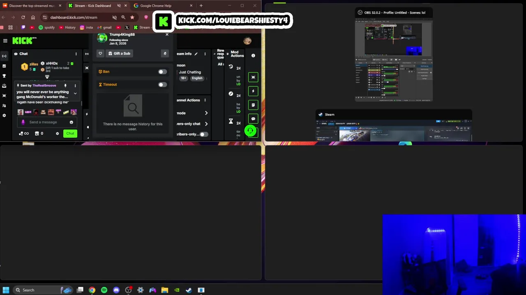526x295 pixels.
Task: Close the Trump4King88 user card
Action: (x=167, y=34)
